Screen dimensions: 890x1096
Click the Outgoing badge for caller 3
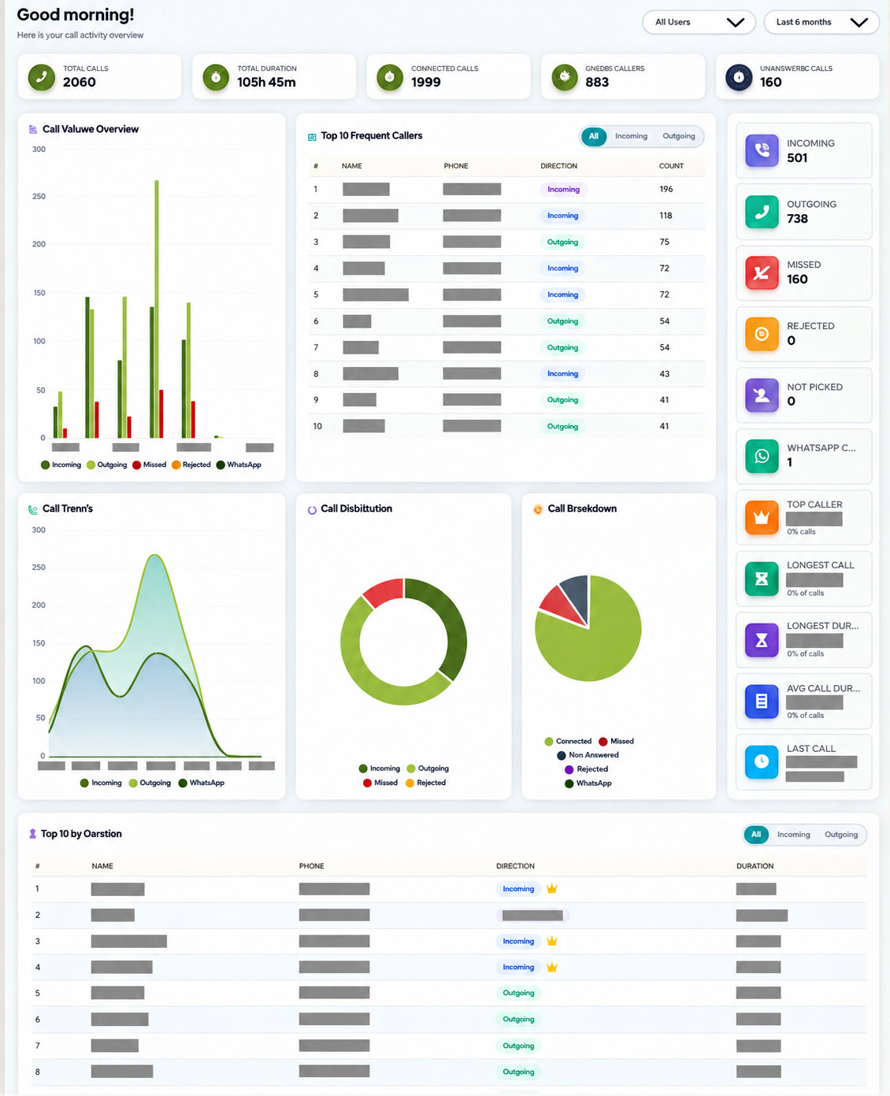(562, 242)
